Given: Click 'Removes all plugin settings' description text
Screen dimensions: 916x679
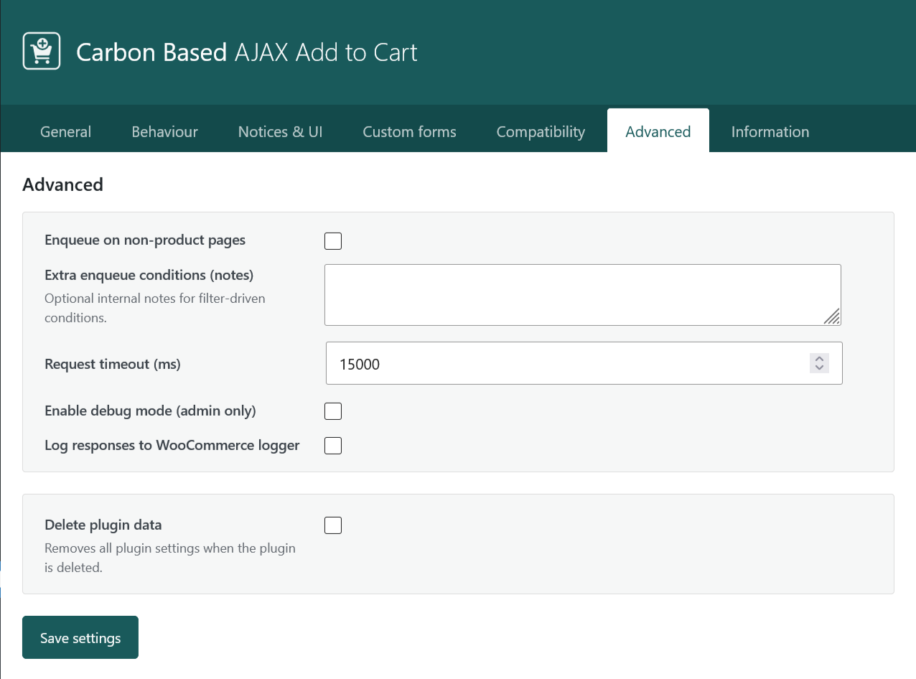Looking at the screenshot, I should coord(170,558).
